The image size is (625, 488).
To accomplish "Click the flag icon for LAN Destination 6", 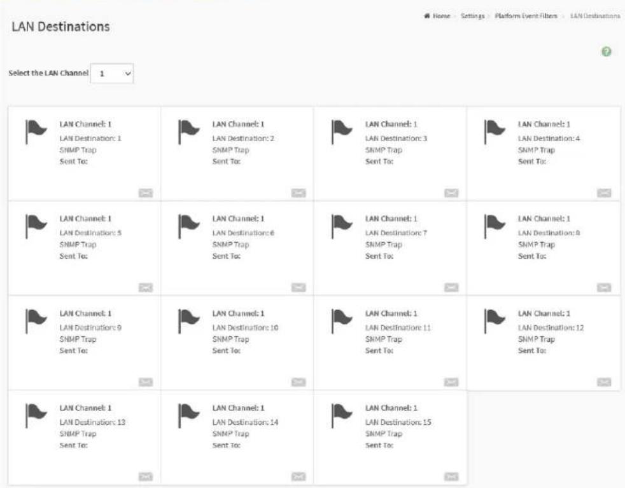I will pos(189,226).
